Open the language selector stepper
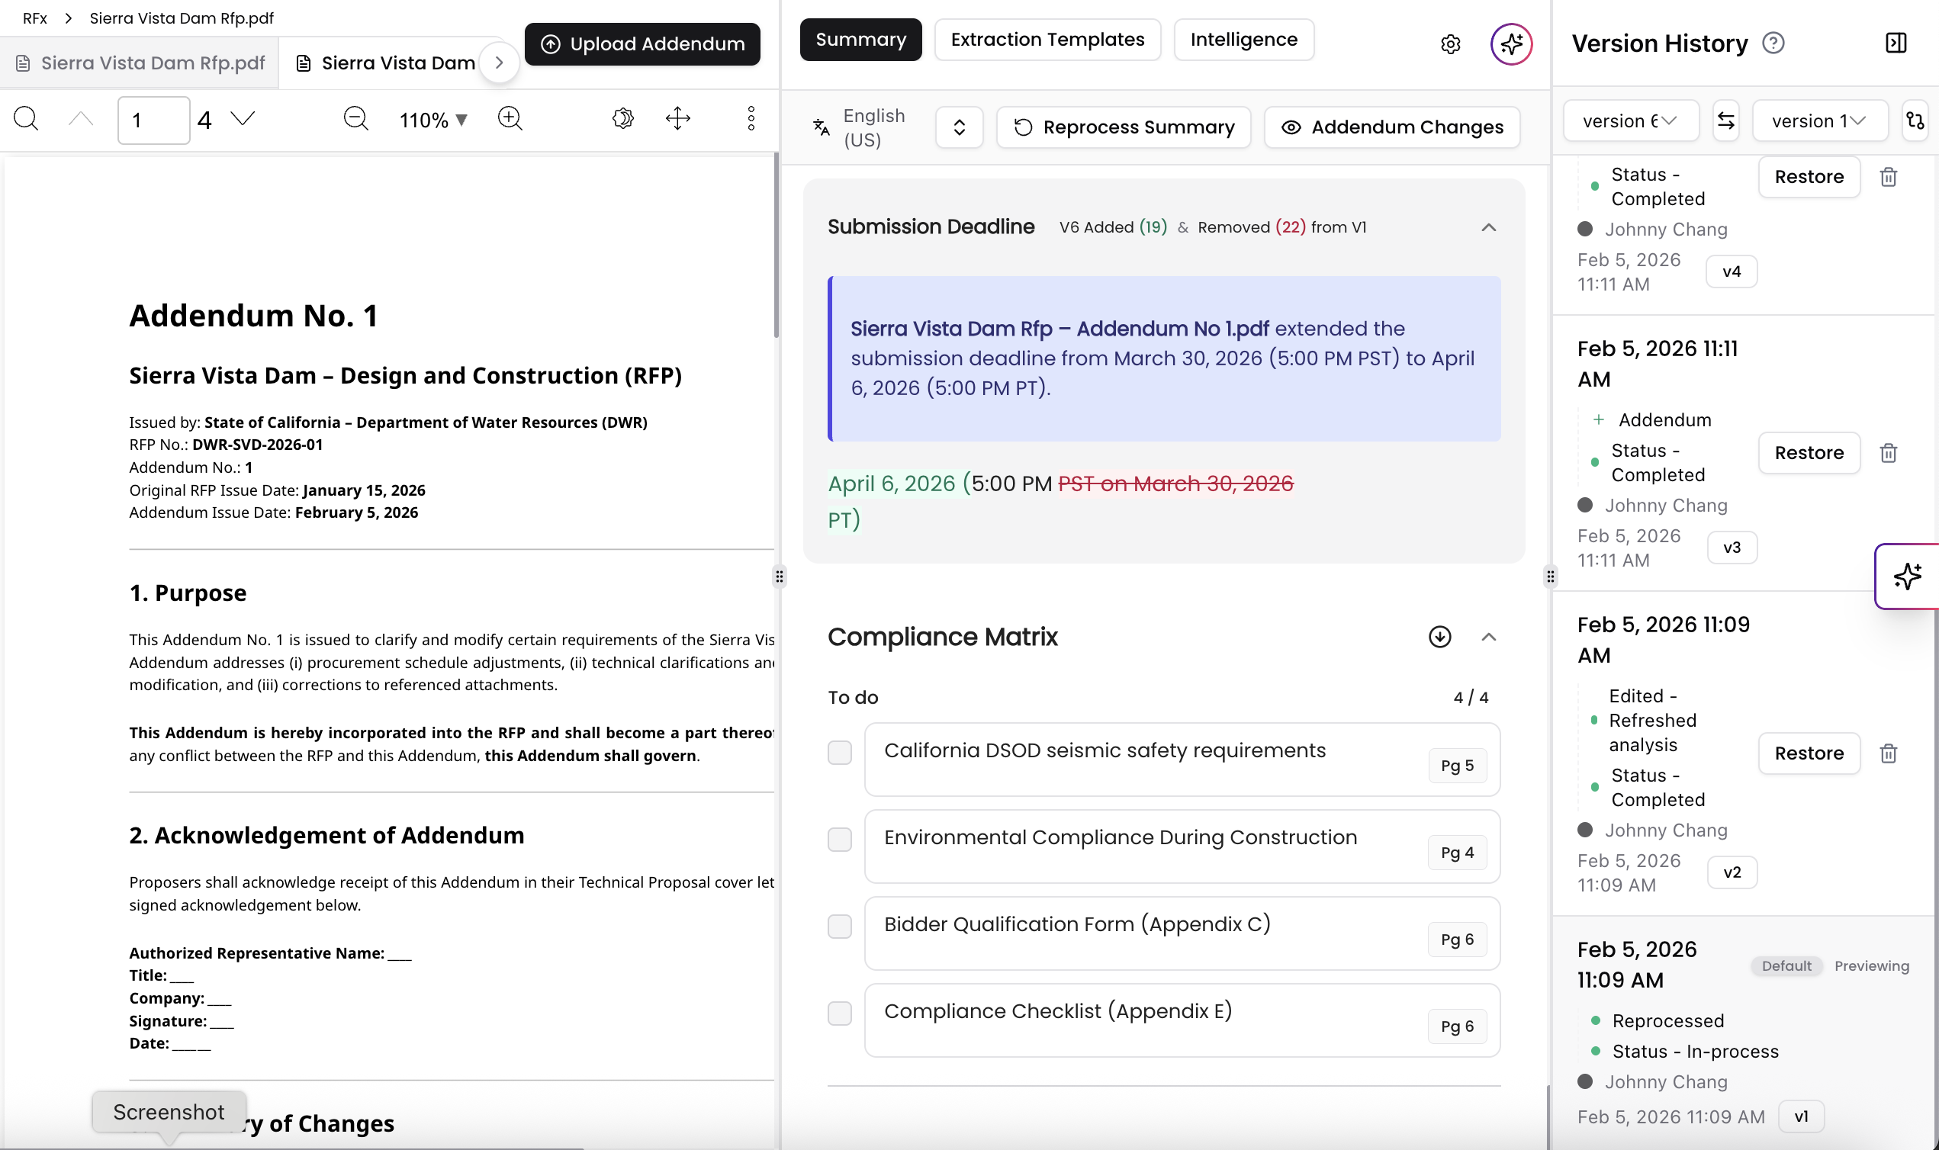Screen dimensions: 1939x1150 [x=959, y=127]
